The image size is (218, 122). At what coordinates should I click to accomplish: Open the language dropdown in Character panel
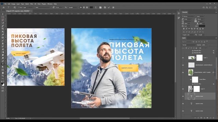click(188, 35)
